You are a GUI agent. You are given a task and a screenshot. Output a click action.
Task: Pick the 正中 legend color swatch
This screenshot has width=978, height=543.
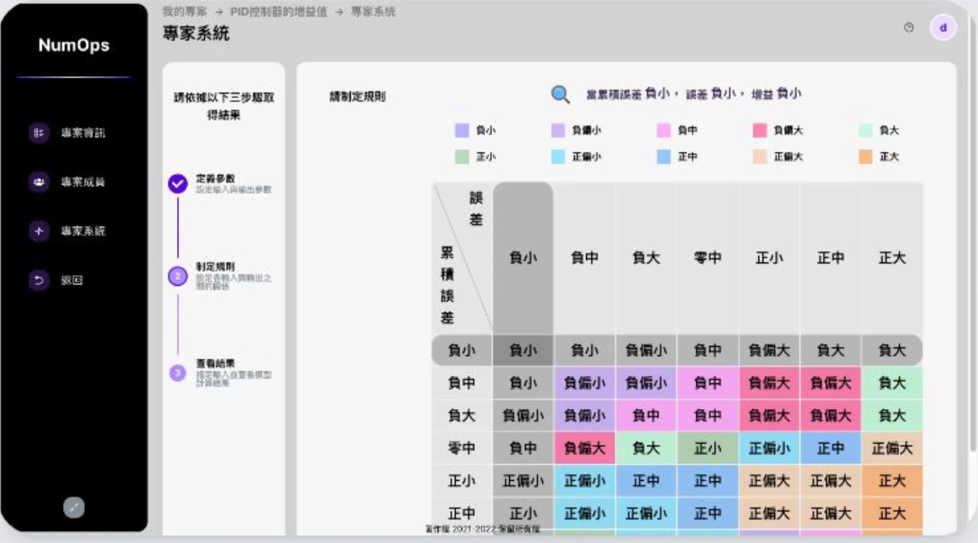point(664,157)
